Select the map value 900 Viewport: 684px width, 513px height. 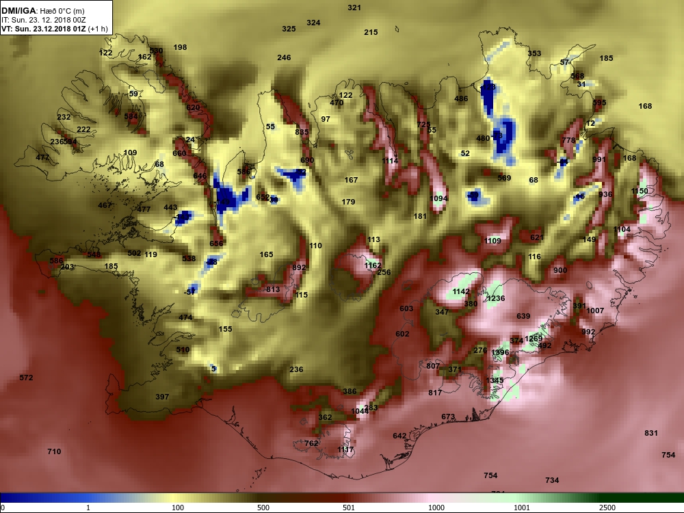[560, 270]
